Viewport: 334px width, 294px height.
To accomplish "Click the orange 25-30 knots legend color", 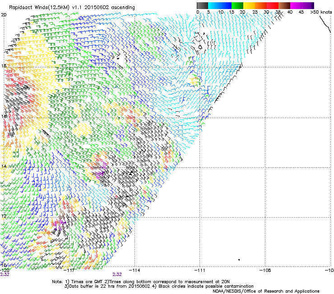I will [x=261, y=5].
